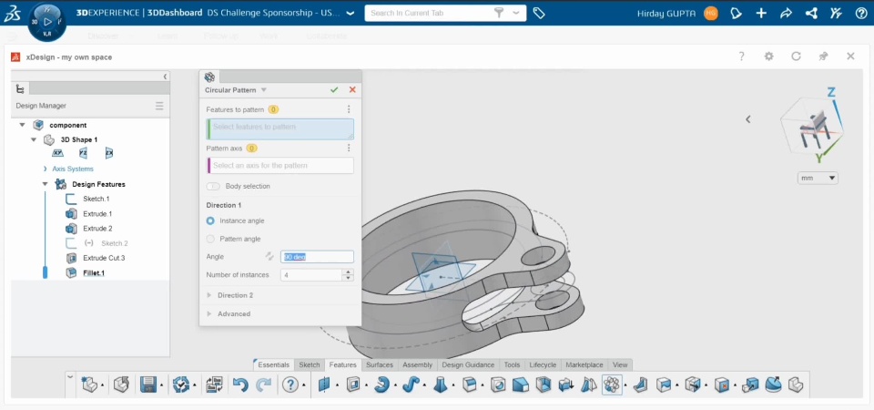Select Extrude Cut.3 in the tree
This screenshot has height=410, width=874.
coord(104,258)
